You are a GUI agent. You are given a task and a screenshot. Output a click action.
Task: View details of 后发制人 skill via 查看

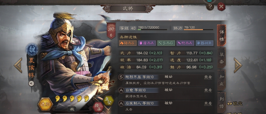click(208, 103)
